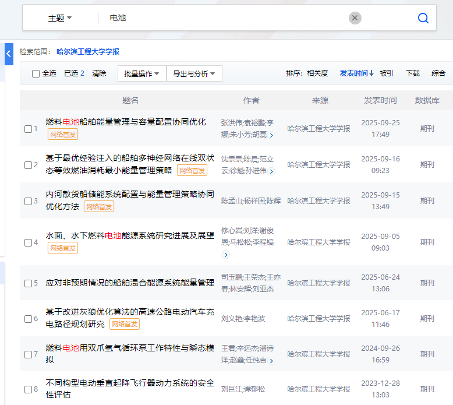Click the 网络首发 badge on result 6

tap(125, 324)
